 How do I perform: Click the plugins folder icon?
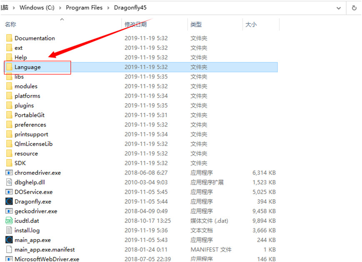pos(9,106)
